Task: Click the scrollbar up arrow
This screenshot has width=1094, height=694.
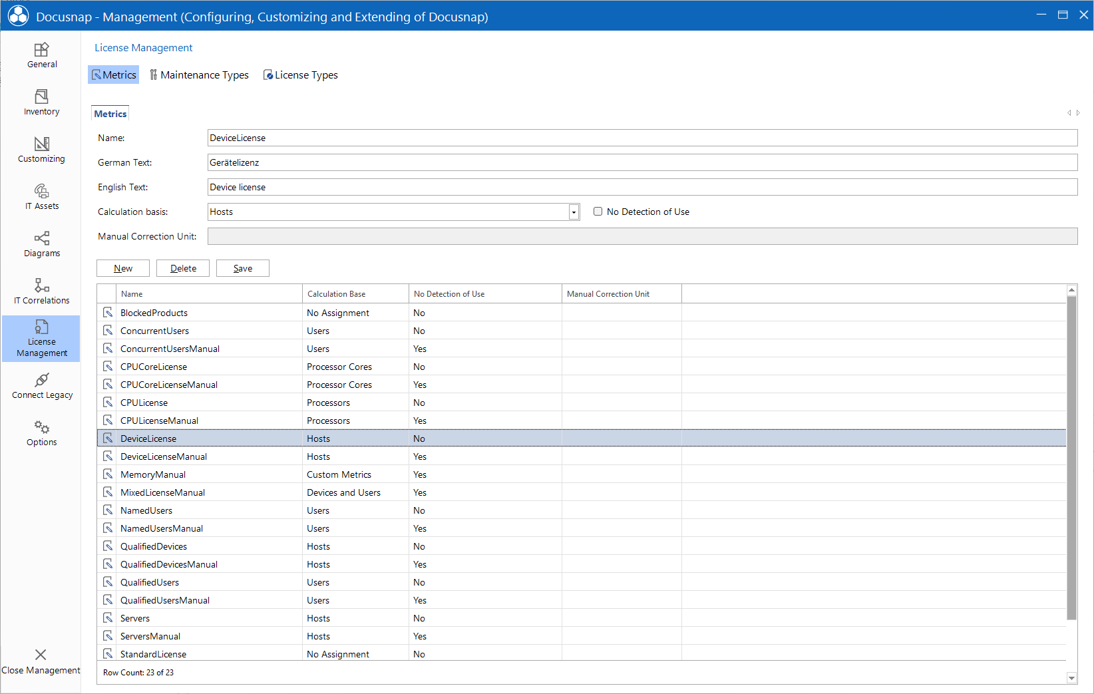Action: 1071,289
